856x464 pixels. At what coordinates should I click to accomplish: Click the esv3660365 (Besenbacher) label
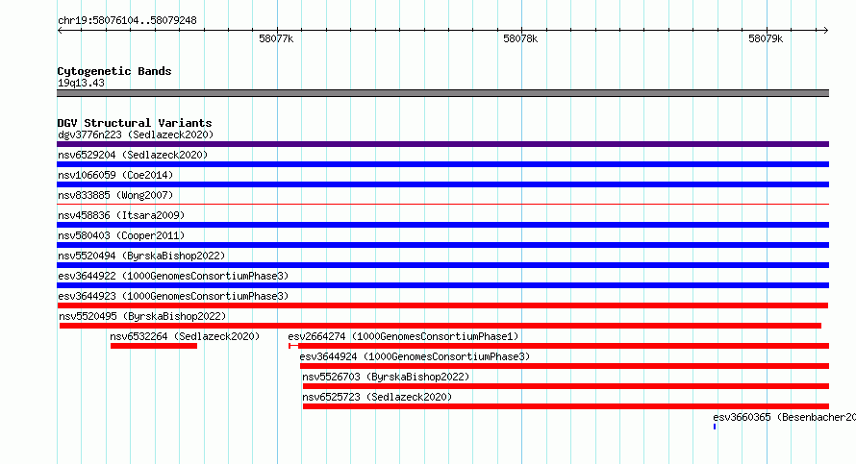[x=785, y=417]
